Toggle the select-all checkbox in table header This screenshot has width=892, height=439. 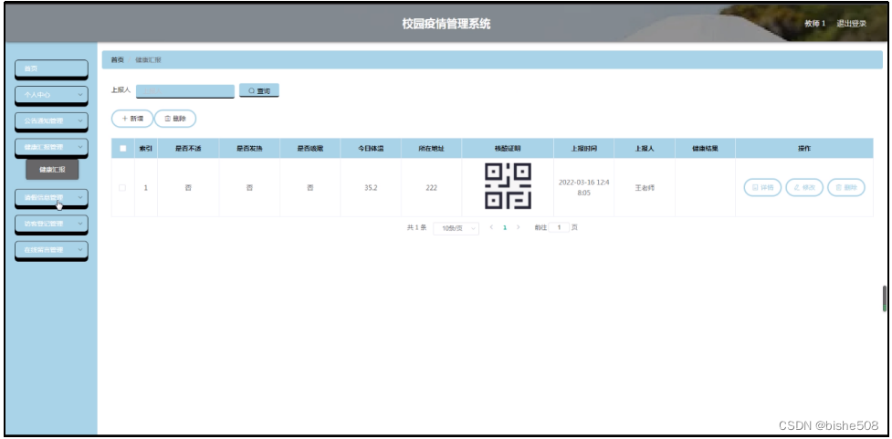click(123, 149)
